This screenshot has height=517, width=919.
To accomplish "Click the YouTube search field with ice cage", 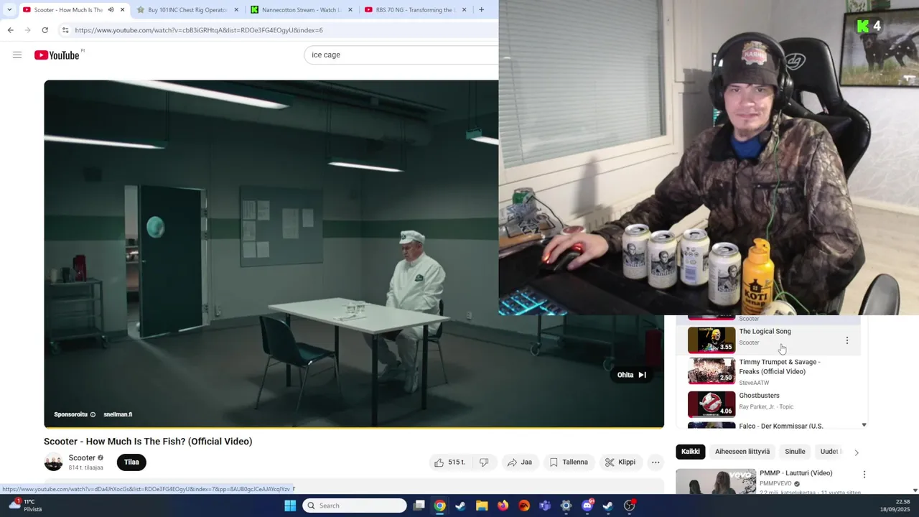I will tap(401, 55).
